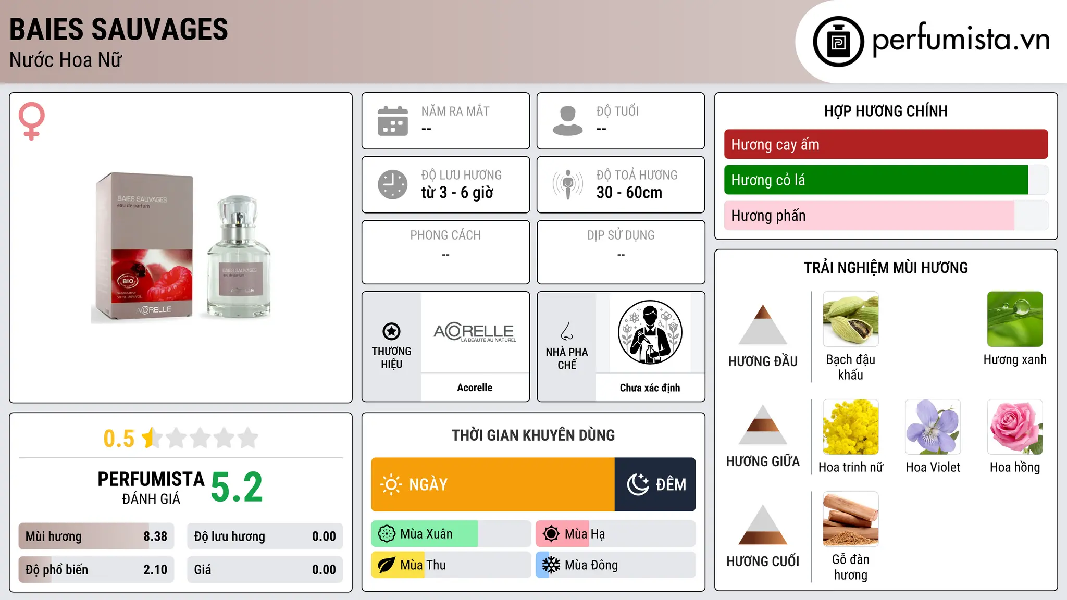Click the perfumer illustration icon
The height and width of the screenshot is (600, 1067).
(650, 332)
